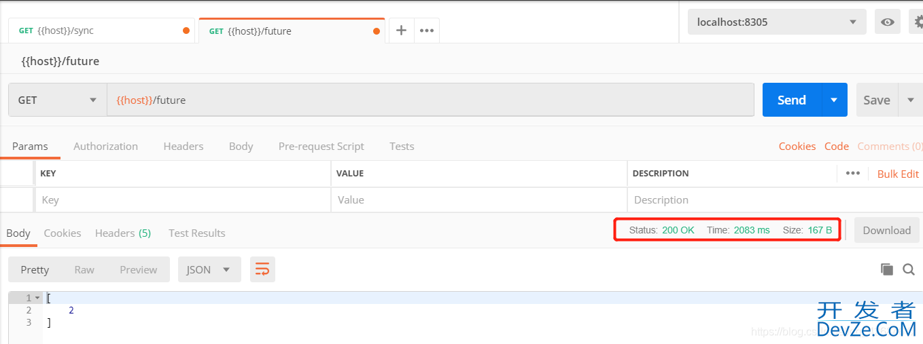Screen dimensions: 923x344
Task: Click the Value input cell
Action: coord(479,200)
